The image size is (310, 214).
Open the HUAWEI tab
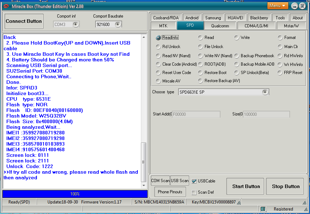click(235, 18)
